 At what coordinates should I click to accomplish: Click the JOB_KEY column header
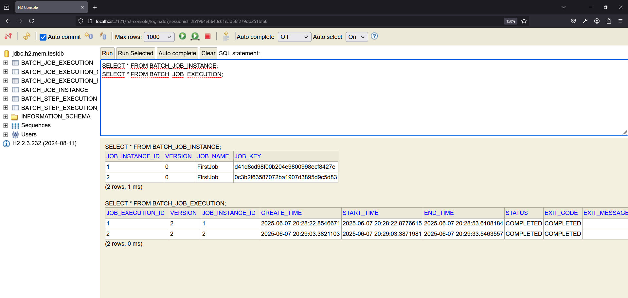pos(248,156)
